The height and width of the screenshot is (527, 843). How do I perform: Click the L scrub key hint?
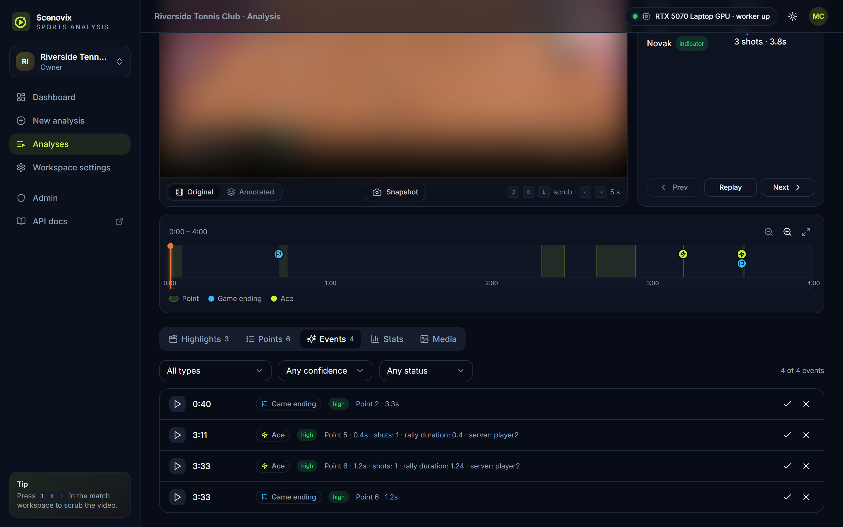[x=544, y=192]
